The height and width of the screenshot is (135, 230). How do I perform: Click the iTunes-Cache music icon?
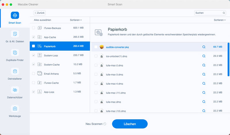click(40, 83)
